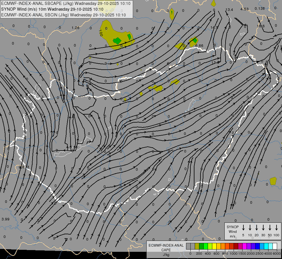Select the olive swatch in the CAPE legend
This screenshot has height=259, width=282.
(x=197, y=246)
